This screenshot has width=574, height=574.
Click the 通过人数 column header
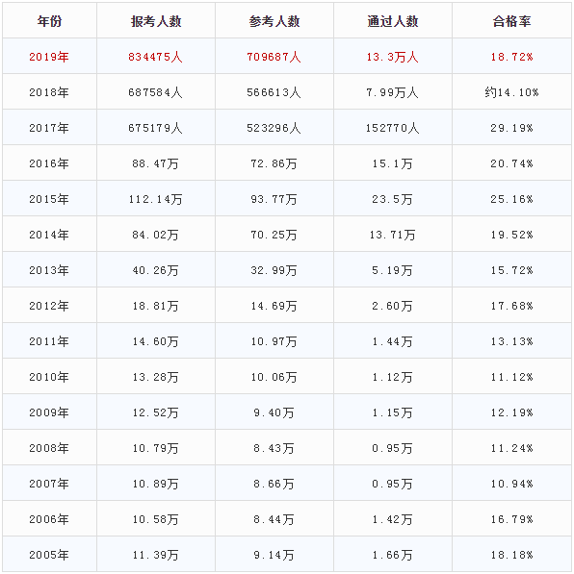tap(393, 21)
